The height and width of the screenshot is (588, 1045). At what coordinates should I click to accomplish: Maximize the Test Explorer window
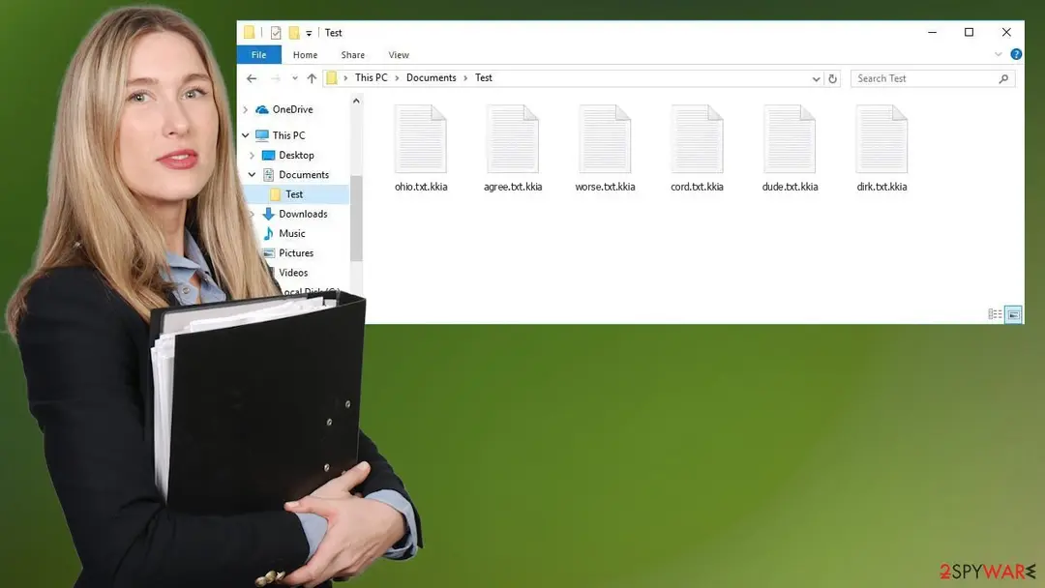(969, 32)
